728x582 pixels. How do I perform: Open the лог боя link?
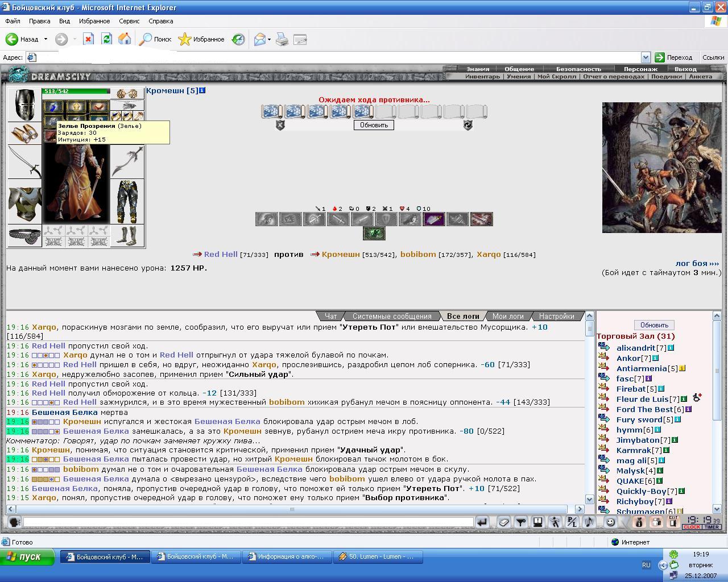coord(697,263)
